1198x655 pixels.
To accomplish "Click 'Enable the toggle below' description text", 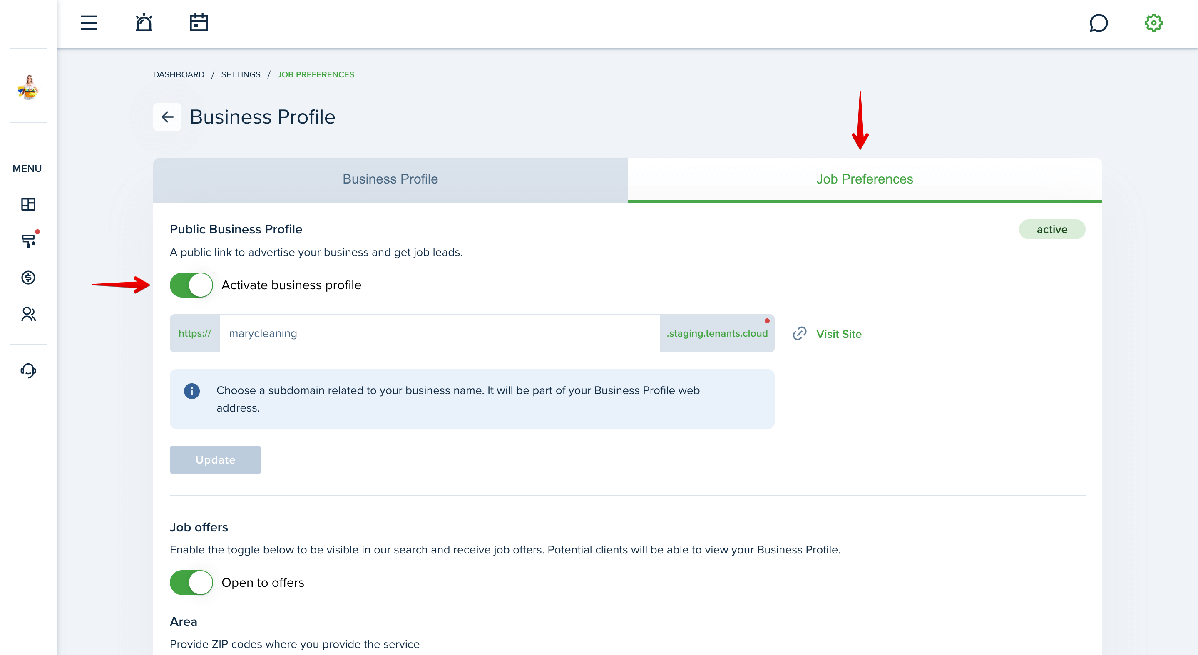I will [x=505, y=550].
